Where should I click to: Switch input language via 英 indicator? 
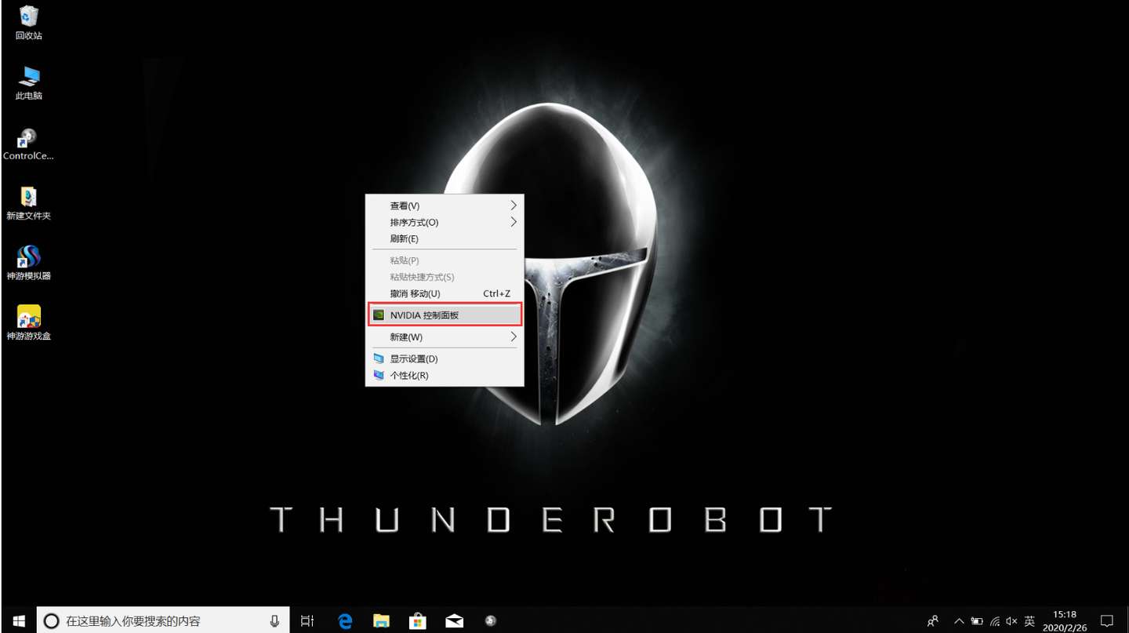[x=1029, y=620]
